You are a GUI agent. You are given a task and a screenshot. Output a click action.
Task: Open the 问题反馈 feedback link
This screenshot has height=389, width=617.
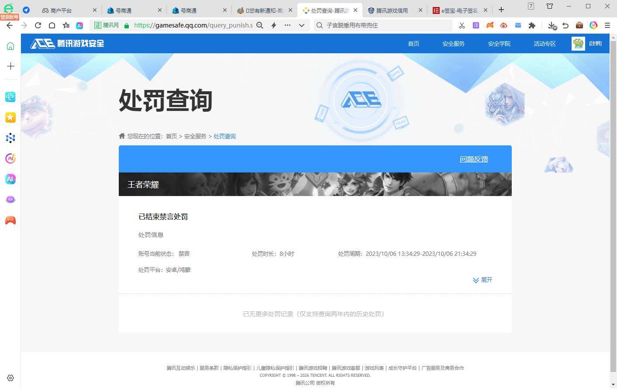click(x=473, y=159)
